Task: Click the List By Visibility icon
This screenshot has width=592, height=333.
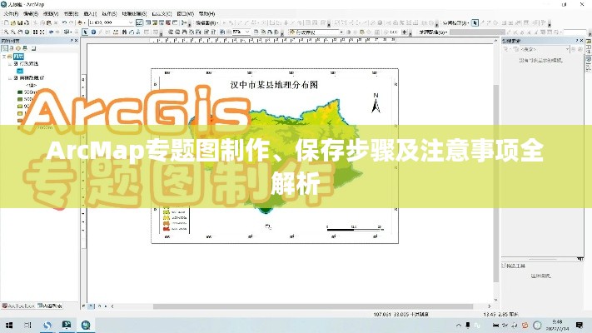Action: click(x=18, y=48)
